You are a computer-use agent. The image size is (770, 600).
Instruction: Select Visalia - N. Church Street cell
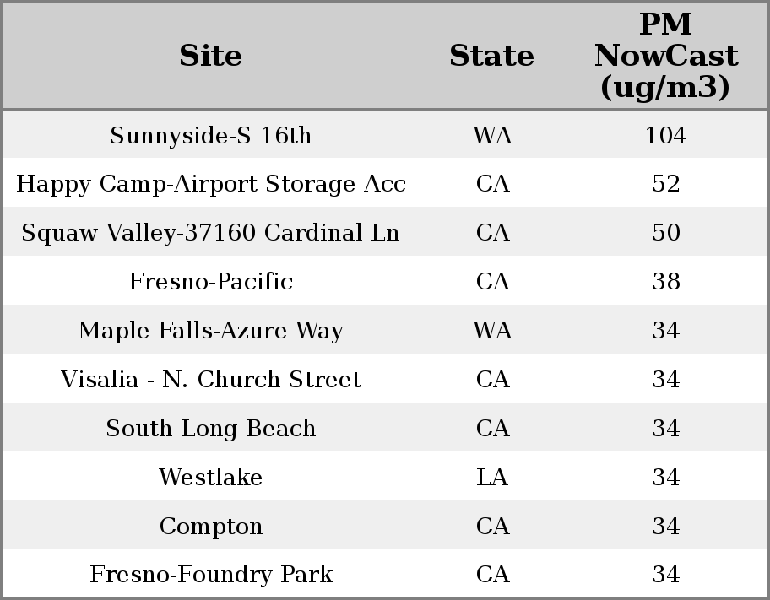[211, 379]
